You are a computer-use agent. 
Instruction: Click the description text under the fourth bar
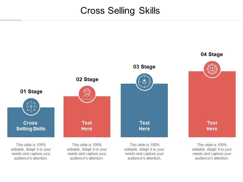pyautogui.click(x=212, y=152)
